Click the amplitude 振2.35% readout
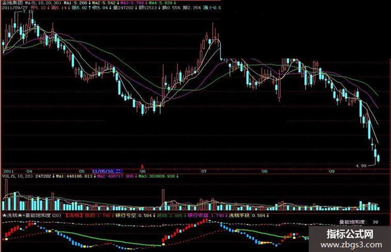 192,8
